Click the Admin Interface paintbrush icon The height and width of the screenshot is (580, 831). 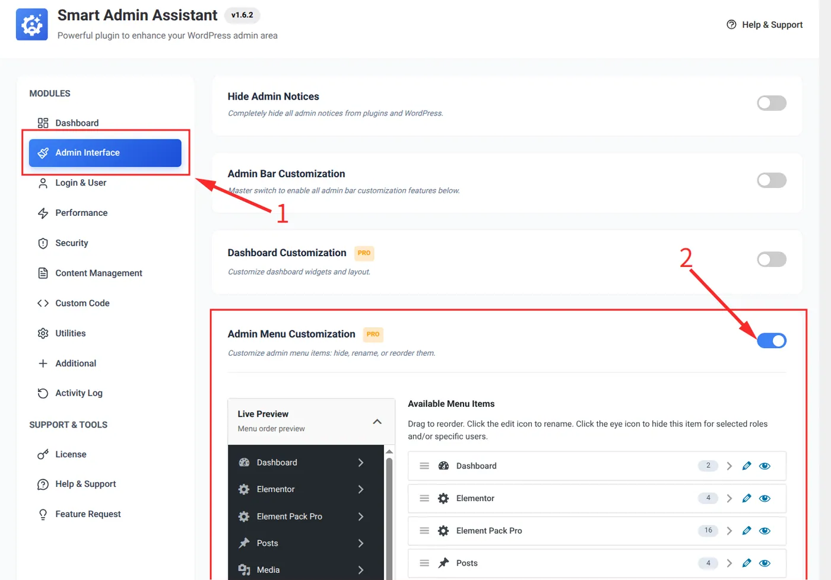(43, 153)
